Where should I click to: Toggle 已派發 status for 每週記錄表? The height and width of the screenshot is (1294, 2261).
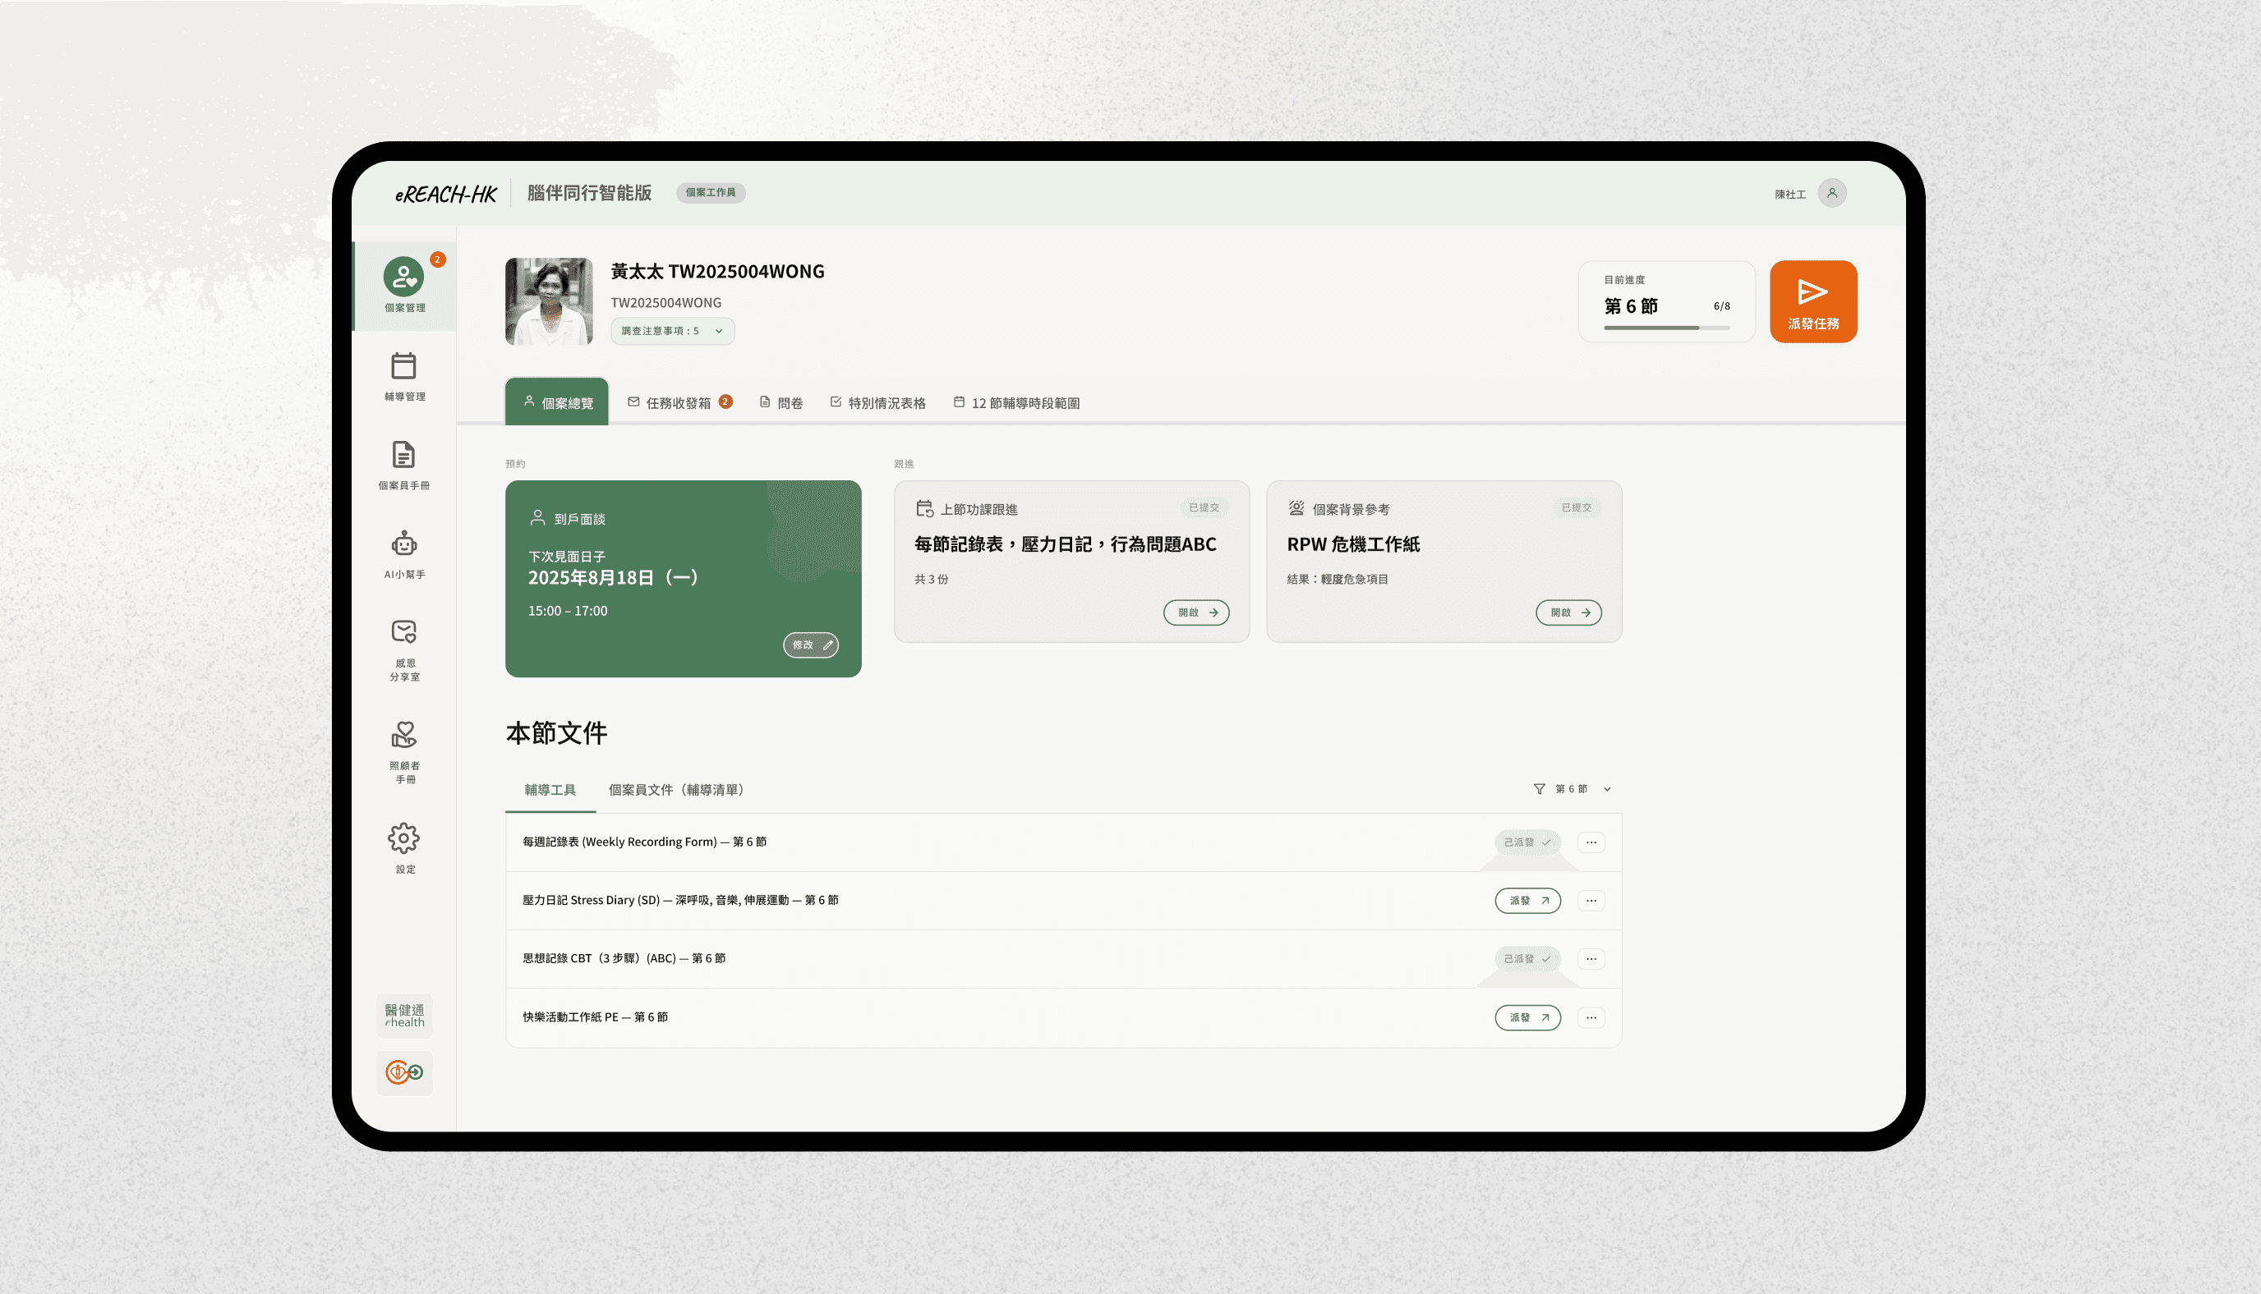point(1527,842)
